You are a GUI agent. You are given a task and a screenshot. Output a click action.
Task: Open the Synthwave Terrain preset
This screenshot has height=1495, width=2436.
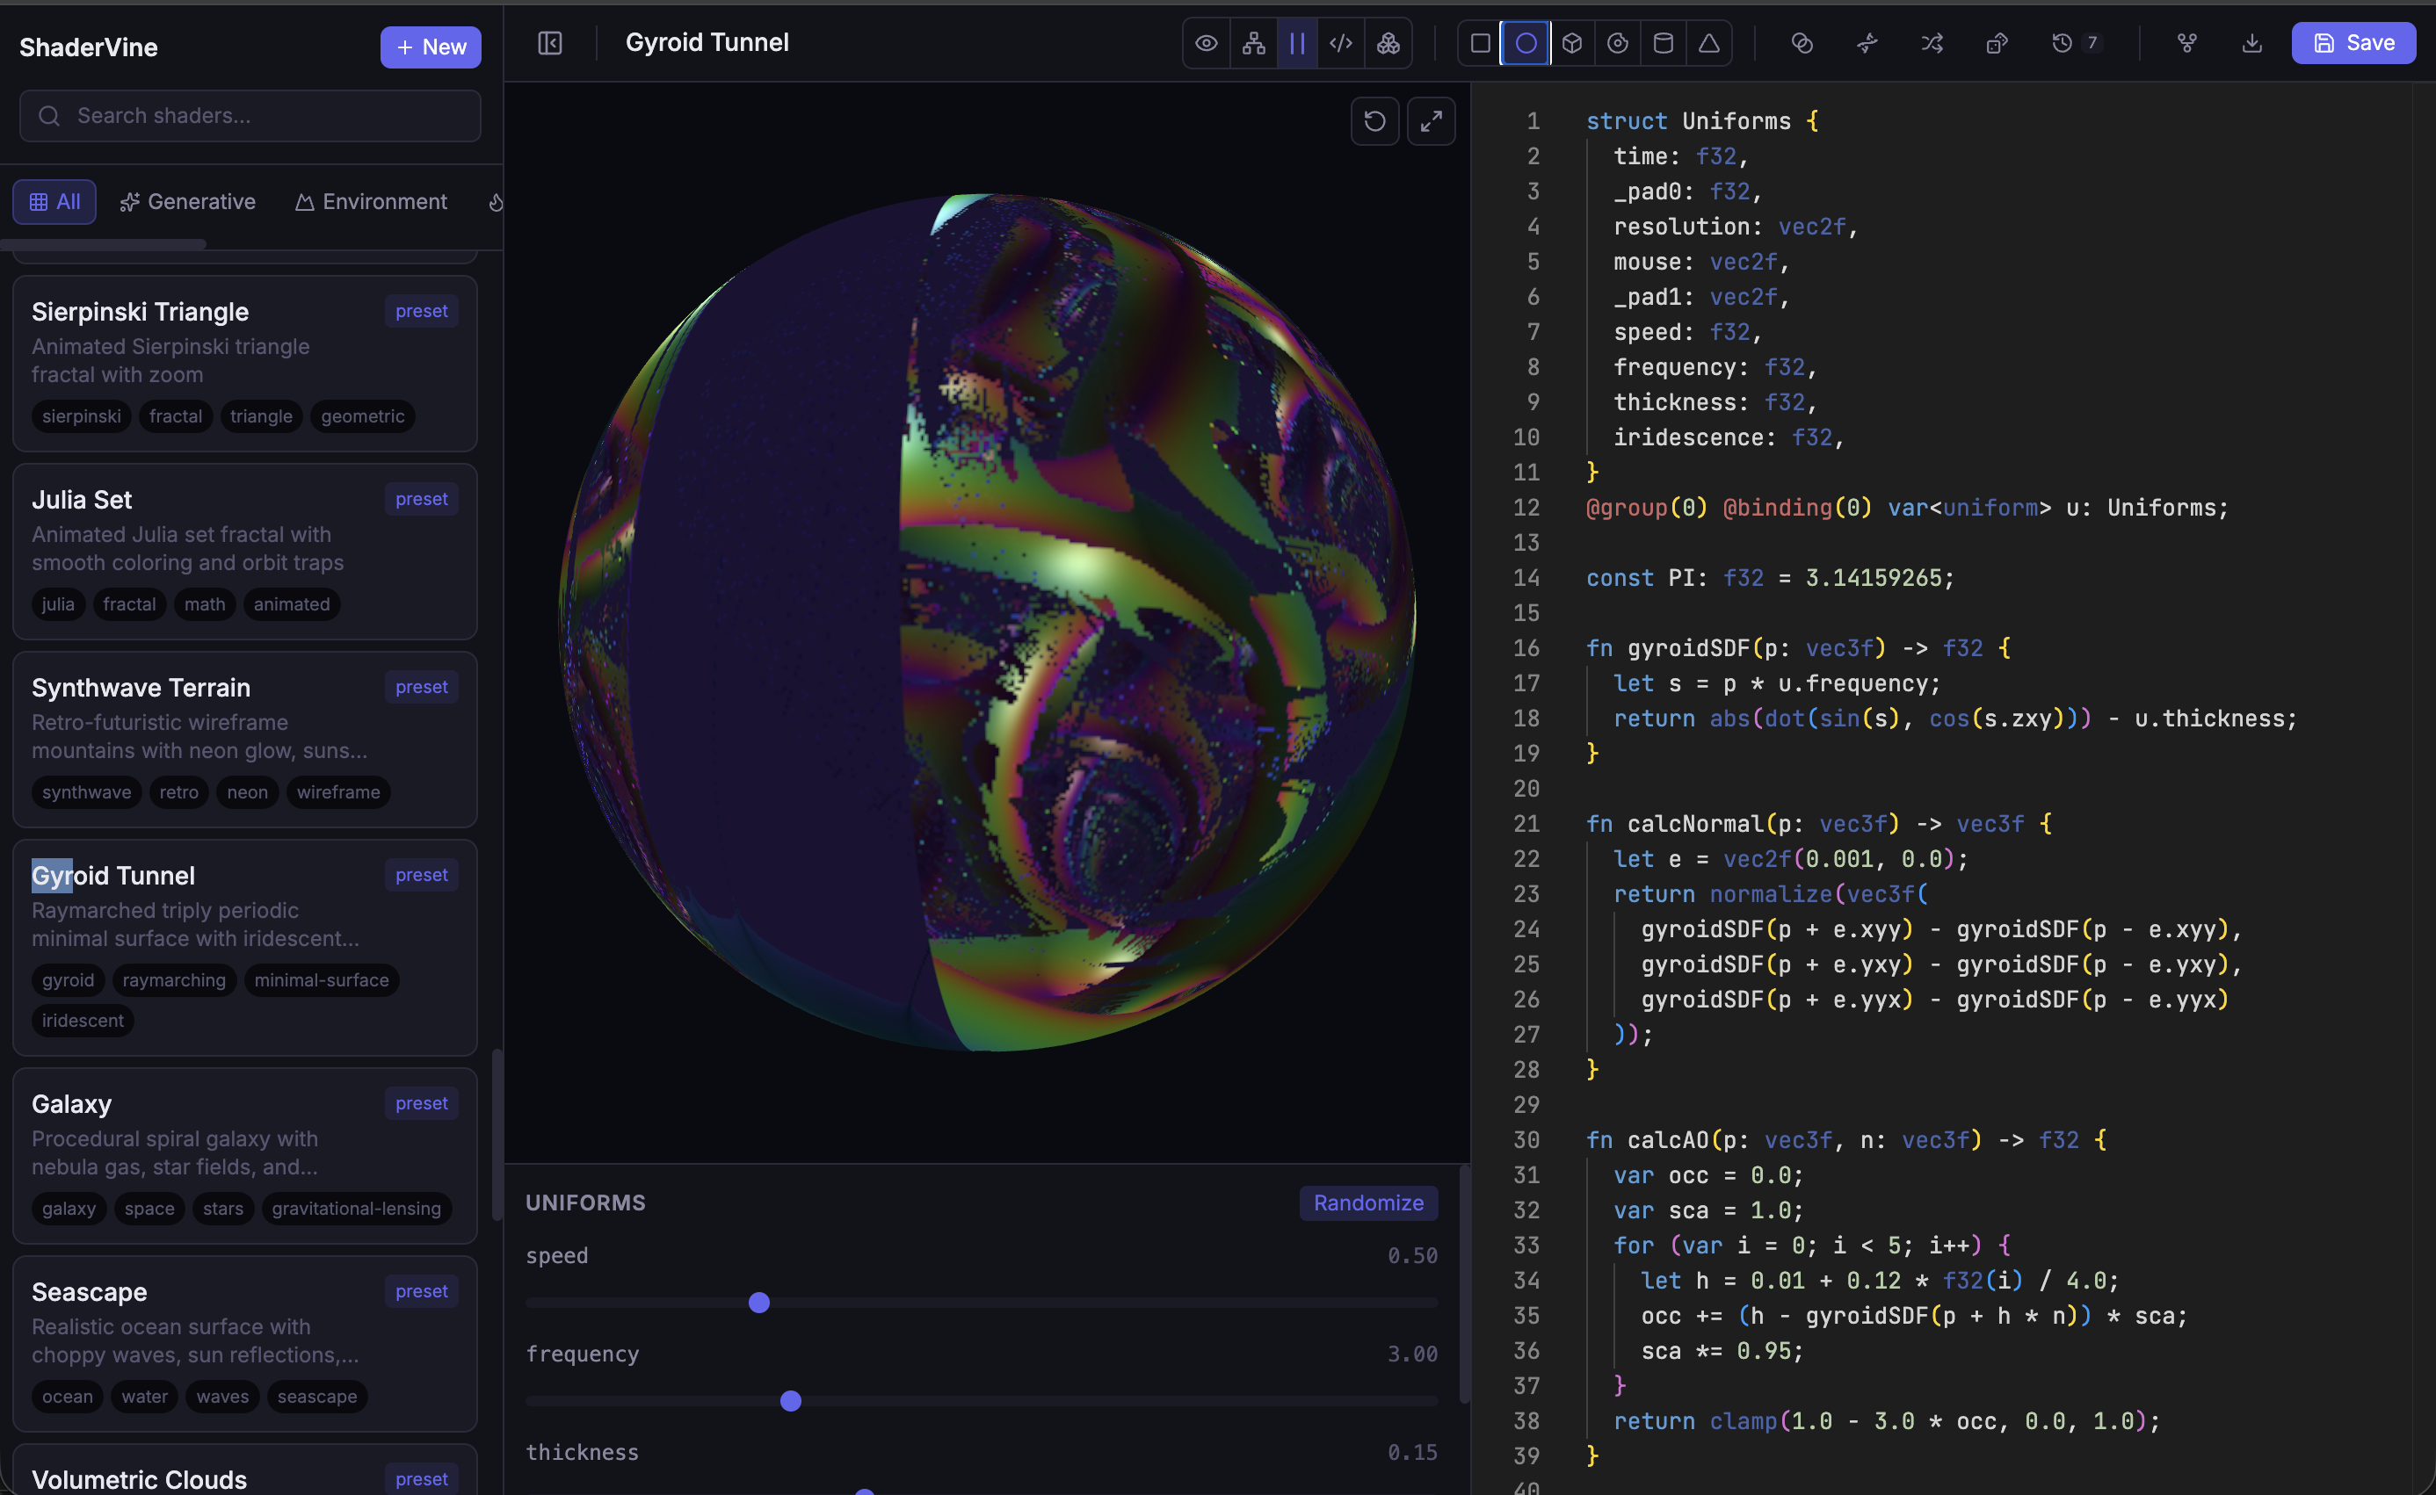[245, 740]
